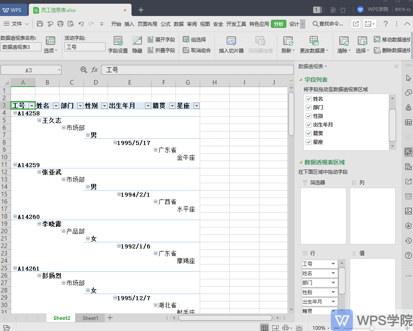Open 性别 dropdown in rows area
413x331 pixels.
(x=333, y=292)
